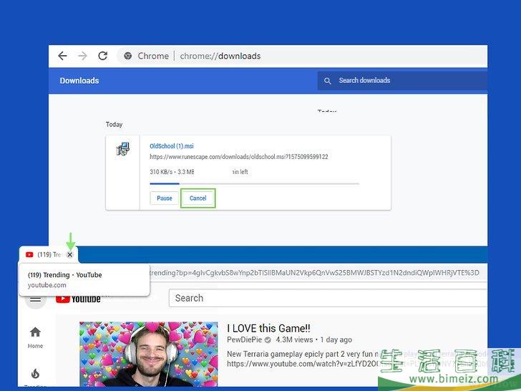Click the Search downloads magnifier icon
This screenshot has width=521, height=391.
coord(327,81)
